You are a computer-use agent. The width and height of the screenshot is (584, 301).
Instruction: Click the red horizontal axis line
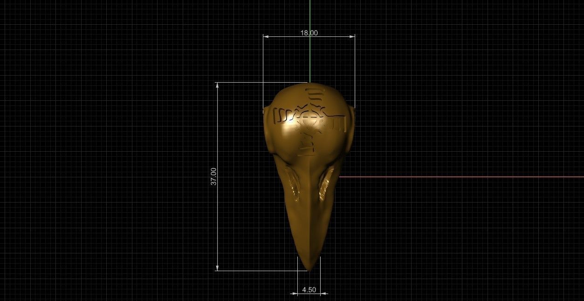461,177
